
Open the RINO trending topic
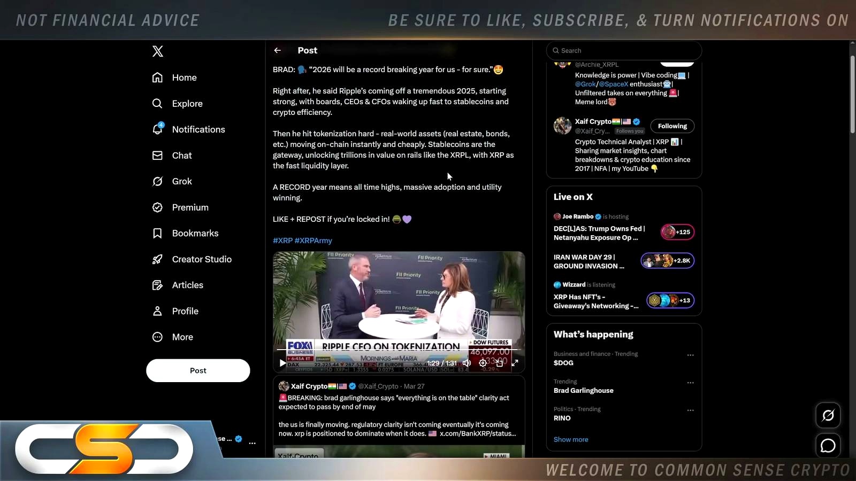tap(562, 418)
